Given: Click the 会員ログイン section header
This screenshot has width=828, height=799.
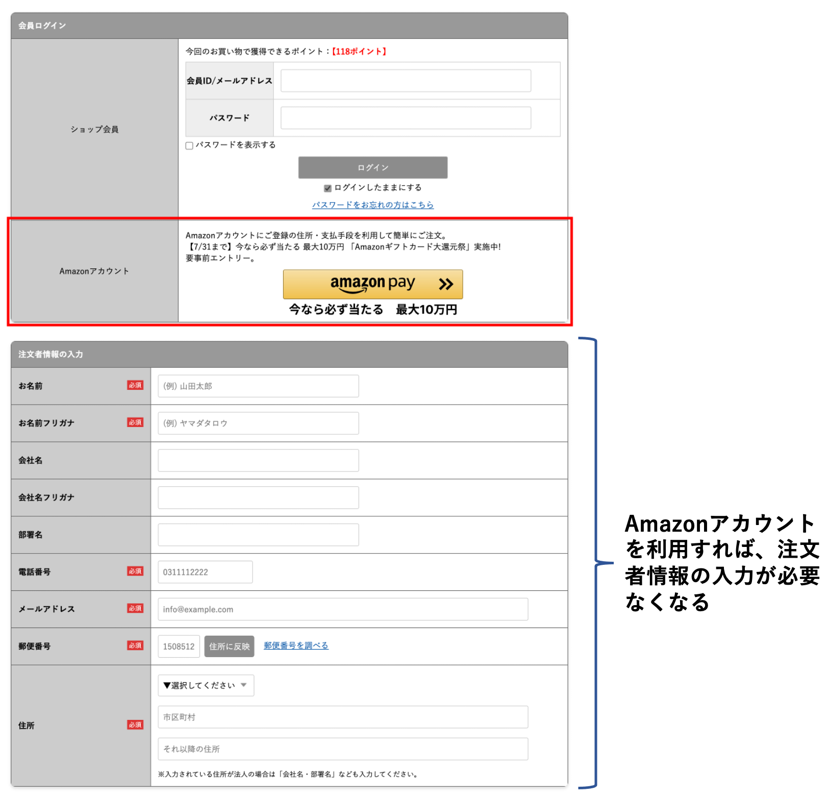Looking at the screenshot, I should 289,26.
